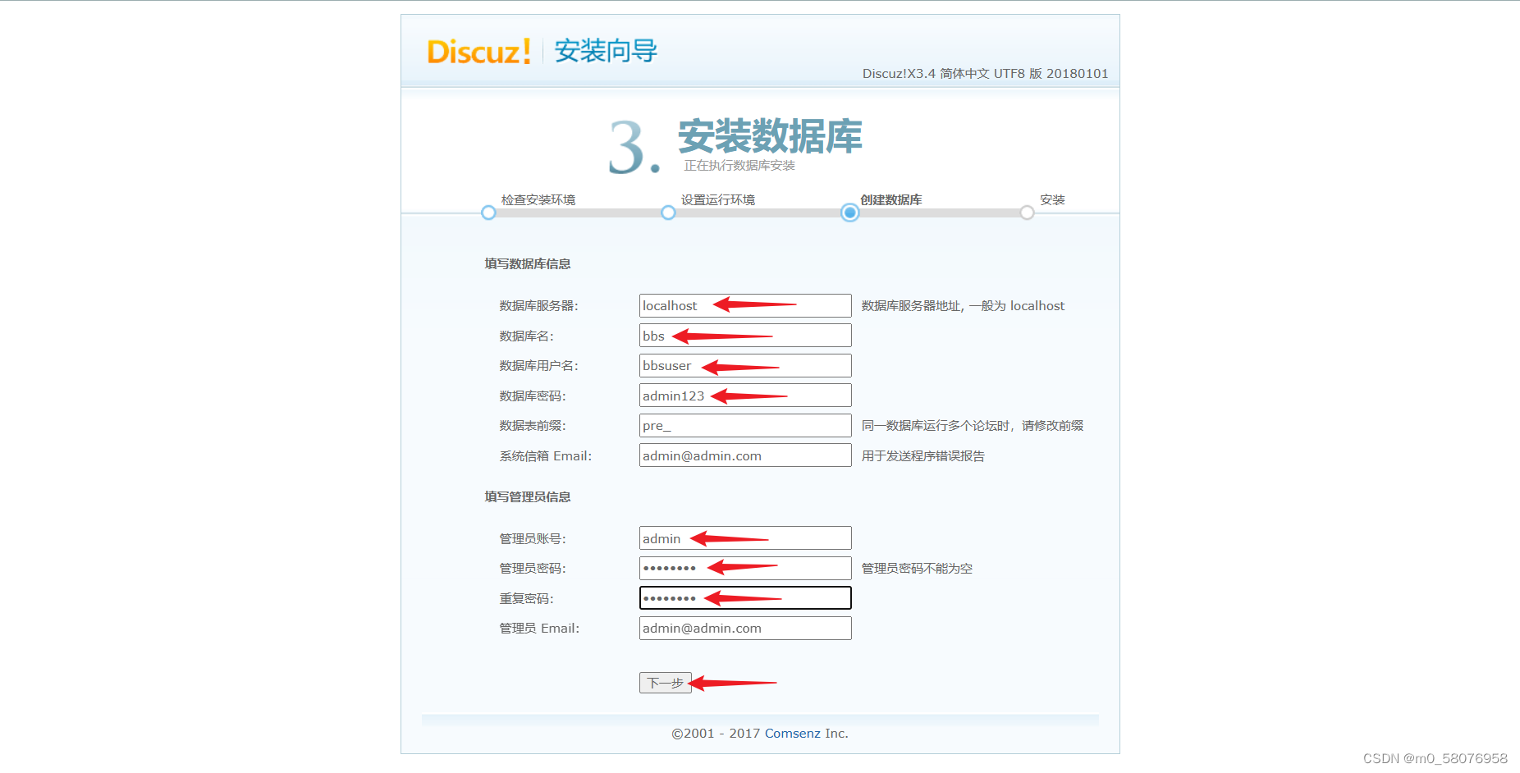The height and width of the screenshot is (773, 1520).
Task: Select the repeat password field
Action: tap(745, 598)
